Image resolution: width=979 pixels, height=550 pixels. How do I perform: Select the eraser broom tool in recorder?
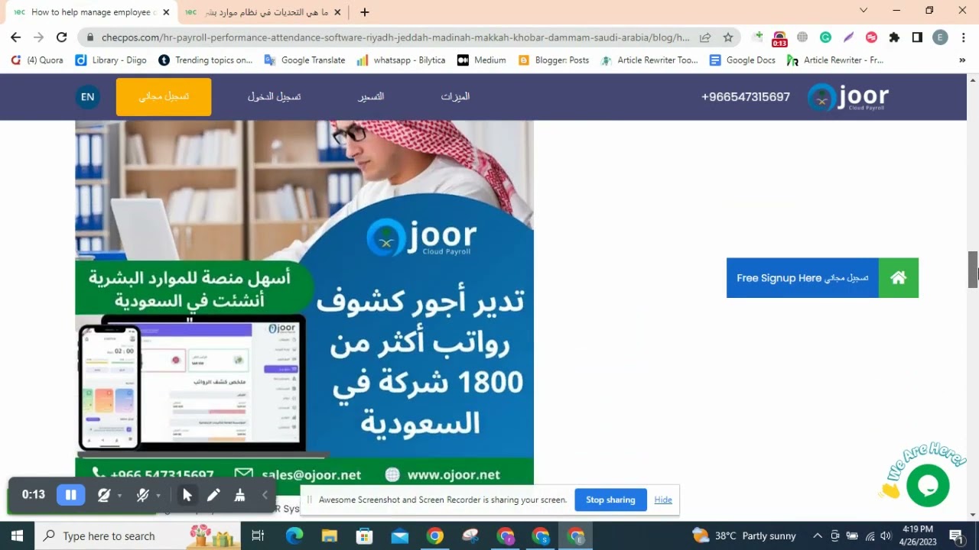click(239, 495)
